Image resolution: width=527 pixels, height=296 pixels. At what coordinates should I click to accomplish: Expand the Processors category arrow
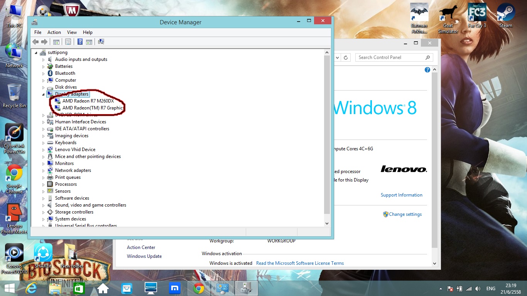point(44,184)
